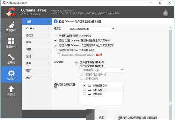This screenshot has height=120, width=176.
Task: Open the 关于 menu item
Action: point(37,77)
